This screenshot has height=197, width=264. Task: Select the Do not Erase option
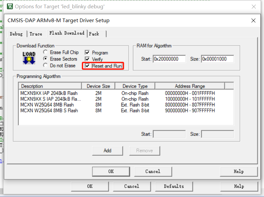(x=59, y=65)
